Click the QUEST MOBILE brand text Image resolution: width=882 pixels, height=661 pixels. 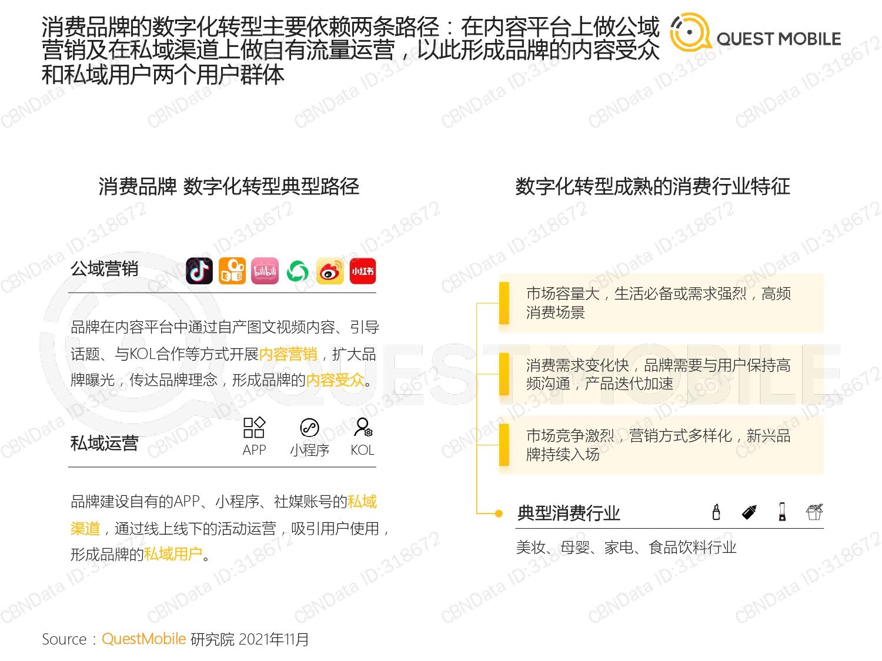click(x=779, y=39)
